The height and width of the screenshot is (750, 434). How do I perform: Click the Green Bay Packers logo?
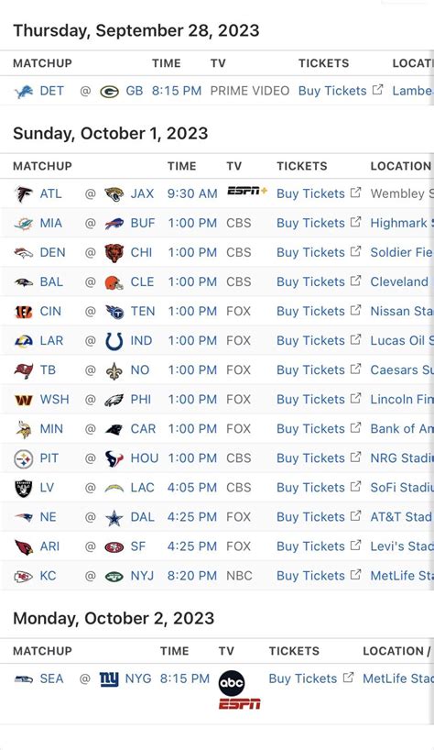pos(109,91)
